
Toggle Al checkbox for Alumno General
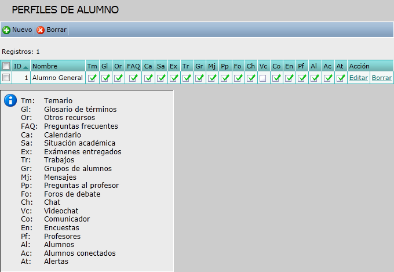click(315, 78)
